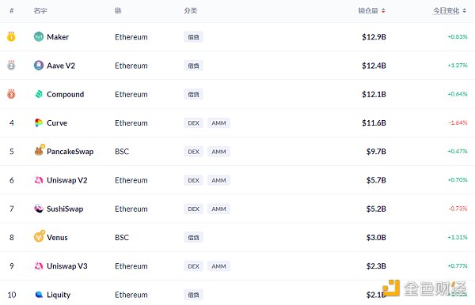The width and height of the screenshot is (475, 305).
Task: Click the PancakeSwap bunny icon
Action: pyautogui.click(x=39, y=151)
